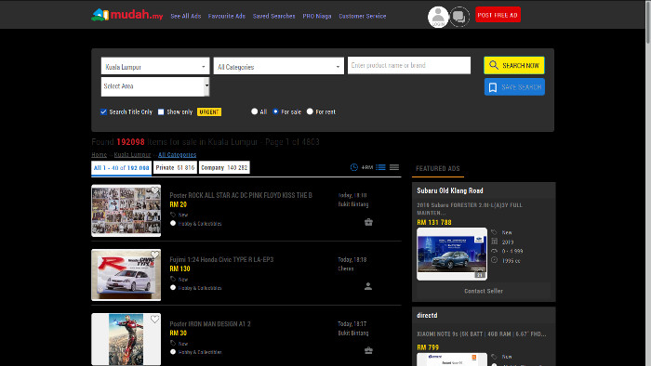Click company briefcase icon on IRON MAN ad
Viewport: 651px width, 366px height.
click(368, 350)
